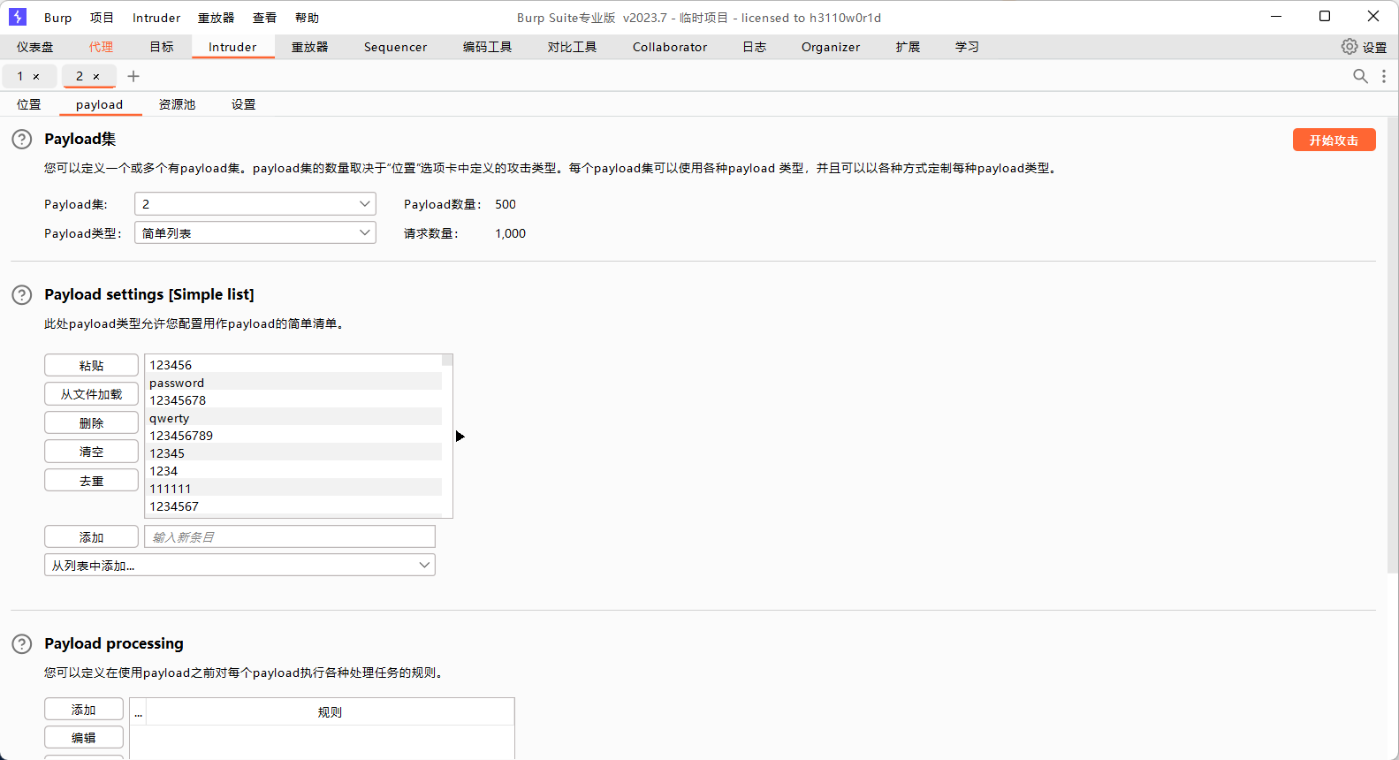This screenshot has height=760, width=1399.
Task: Select Intruder attack tab 1
Action: point(20,76)
